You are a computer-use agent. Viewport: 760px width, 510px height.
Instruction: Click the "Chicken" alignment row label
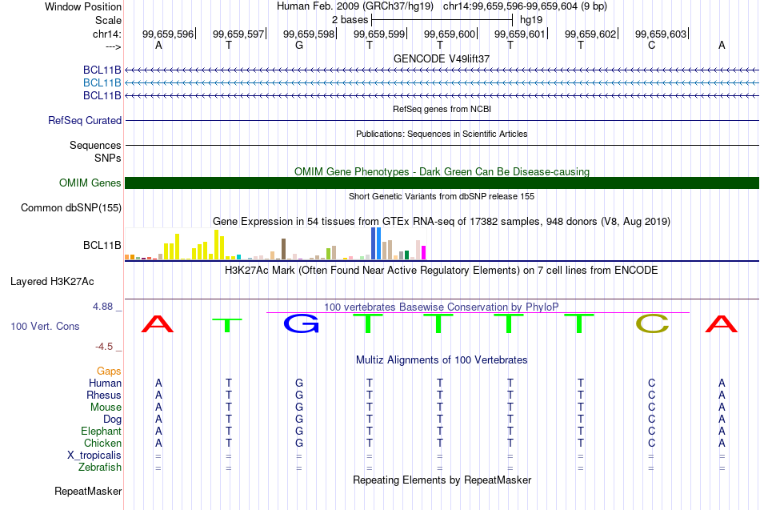pos(102,443)
